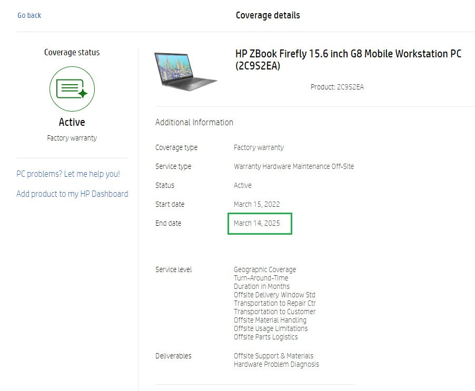Select the Start date March 15, 2022
475x391 pixels.
(256, 204)
